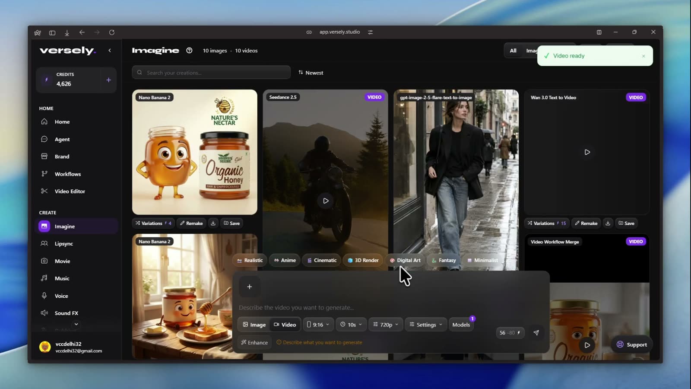Open the 10s duration dropdown
Image resolution: width=691 pixels, height=389 pixels.
pyautogui.click(x=351, y=325)
